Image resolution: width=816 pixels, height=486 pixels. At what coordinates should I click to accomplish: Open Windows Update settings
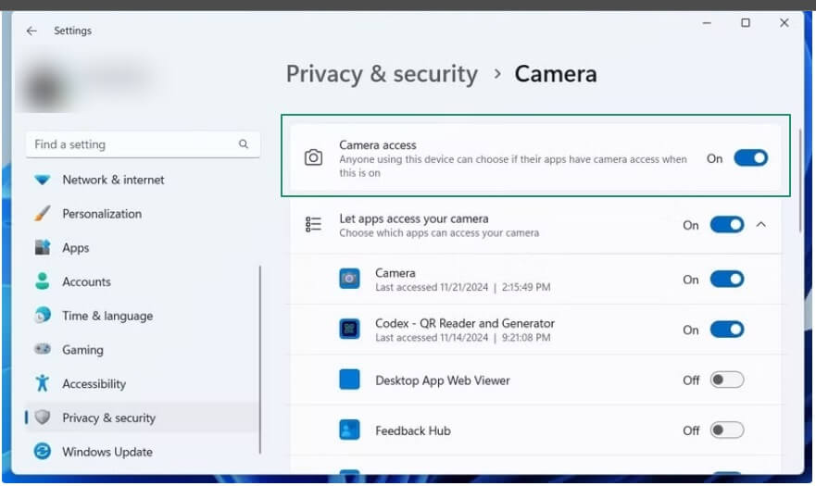click(x=142, y=452)
